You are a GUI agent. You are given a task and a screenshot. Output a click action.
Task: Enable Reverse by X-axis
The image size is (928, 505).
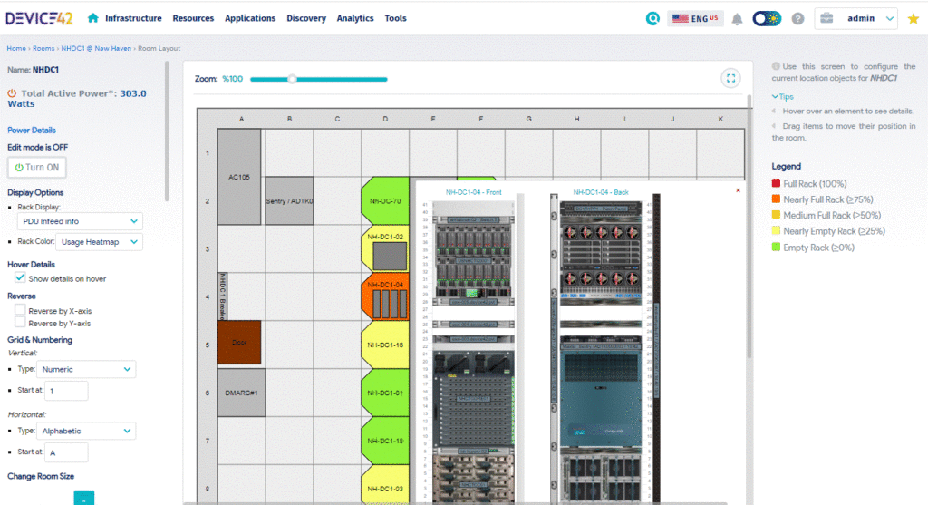(x=20, y=310)
